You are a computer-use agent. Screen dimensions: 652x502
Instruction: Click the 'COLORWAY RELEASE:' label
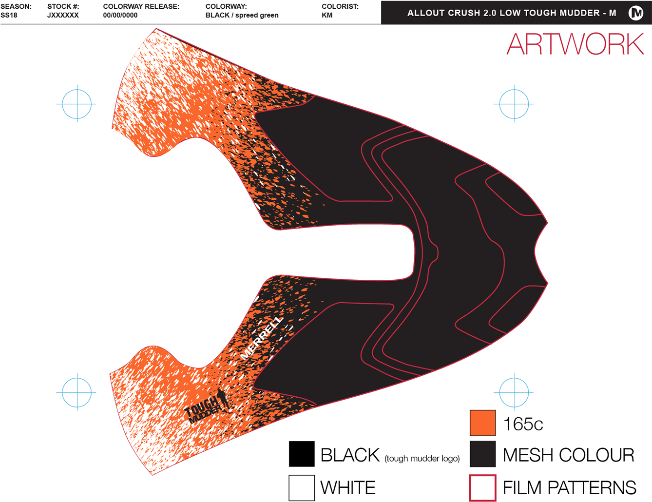(141, 7)
